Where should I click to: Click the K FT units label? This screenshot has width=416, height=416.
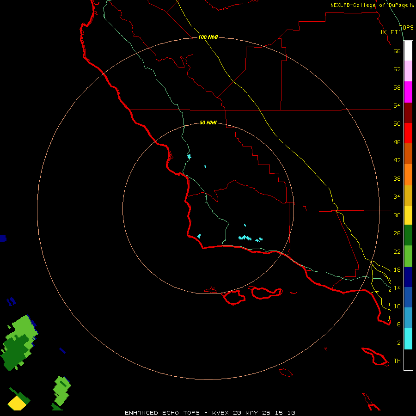coord(391,32)
